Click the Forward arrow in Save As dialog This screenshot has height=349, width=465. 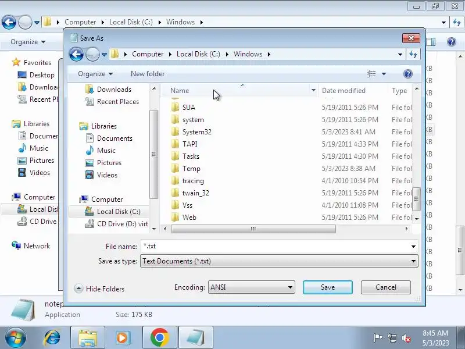[92, 54]
